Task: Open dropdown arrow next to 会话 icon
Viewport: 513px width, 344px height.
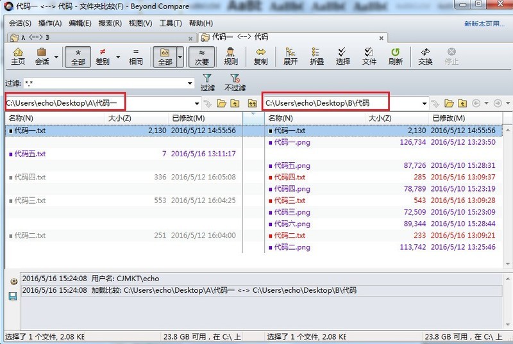Action: coord(56,57)
